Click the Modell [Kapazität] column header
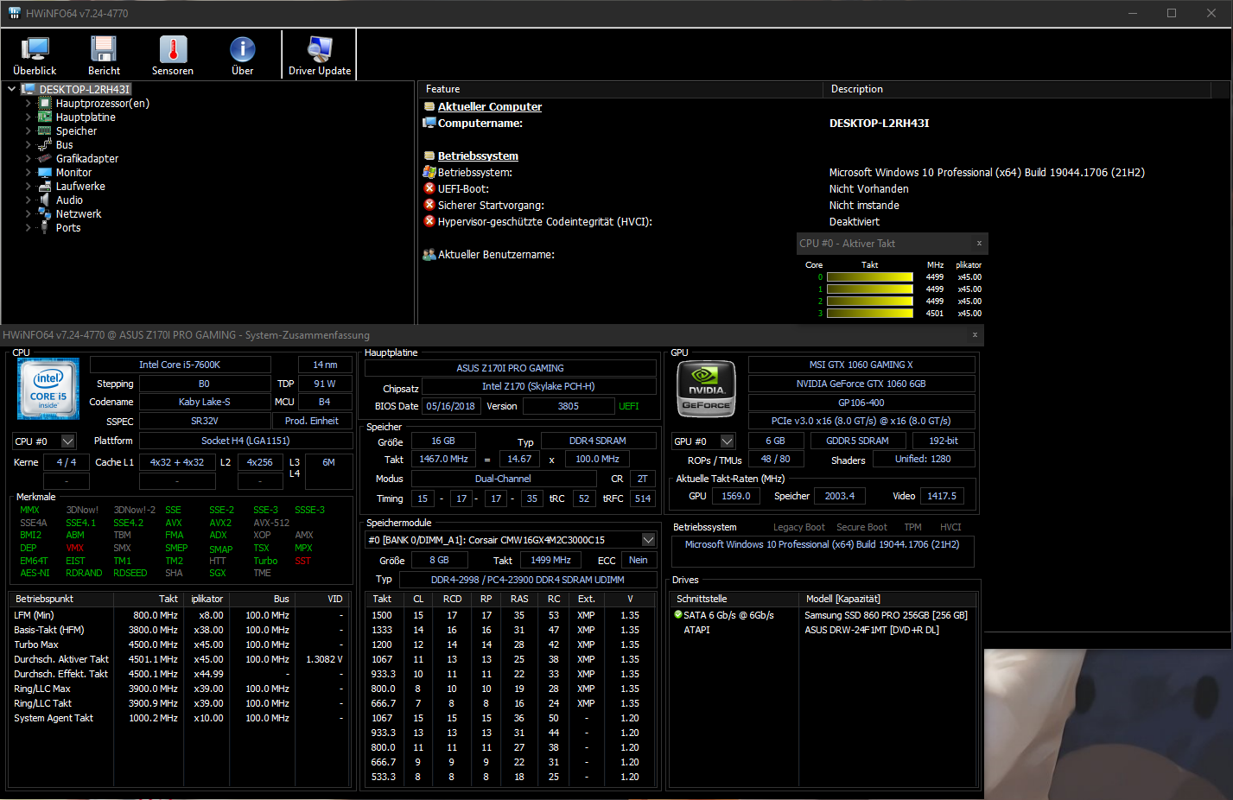Screen dimensions: 1233x800 887,599
